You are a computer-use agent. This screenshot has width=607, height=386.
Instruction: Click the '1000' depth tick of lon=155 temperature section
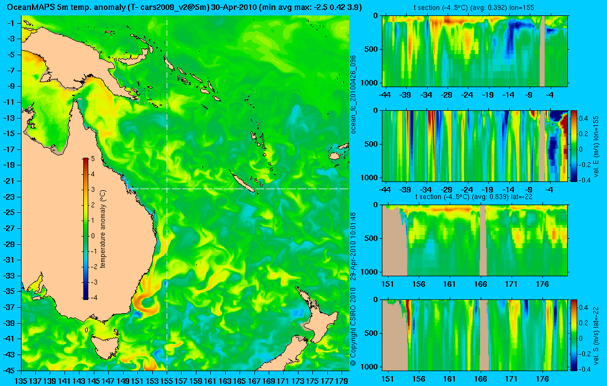tap(370, 82)
